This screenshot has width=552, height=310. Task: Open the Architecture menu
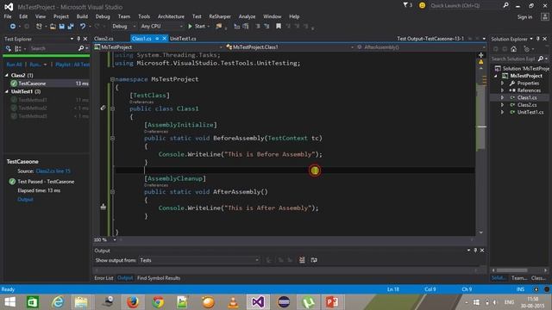click(x=171, y=16)
